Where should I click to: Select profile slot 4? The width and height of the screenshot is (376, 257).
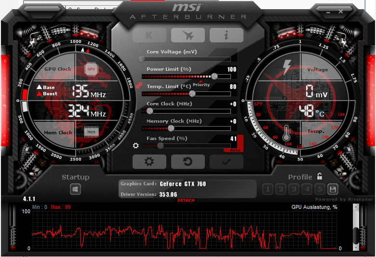307,190
